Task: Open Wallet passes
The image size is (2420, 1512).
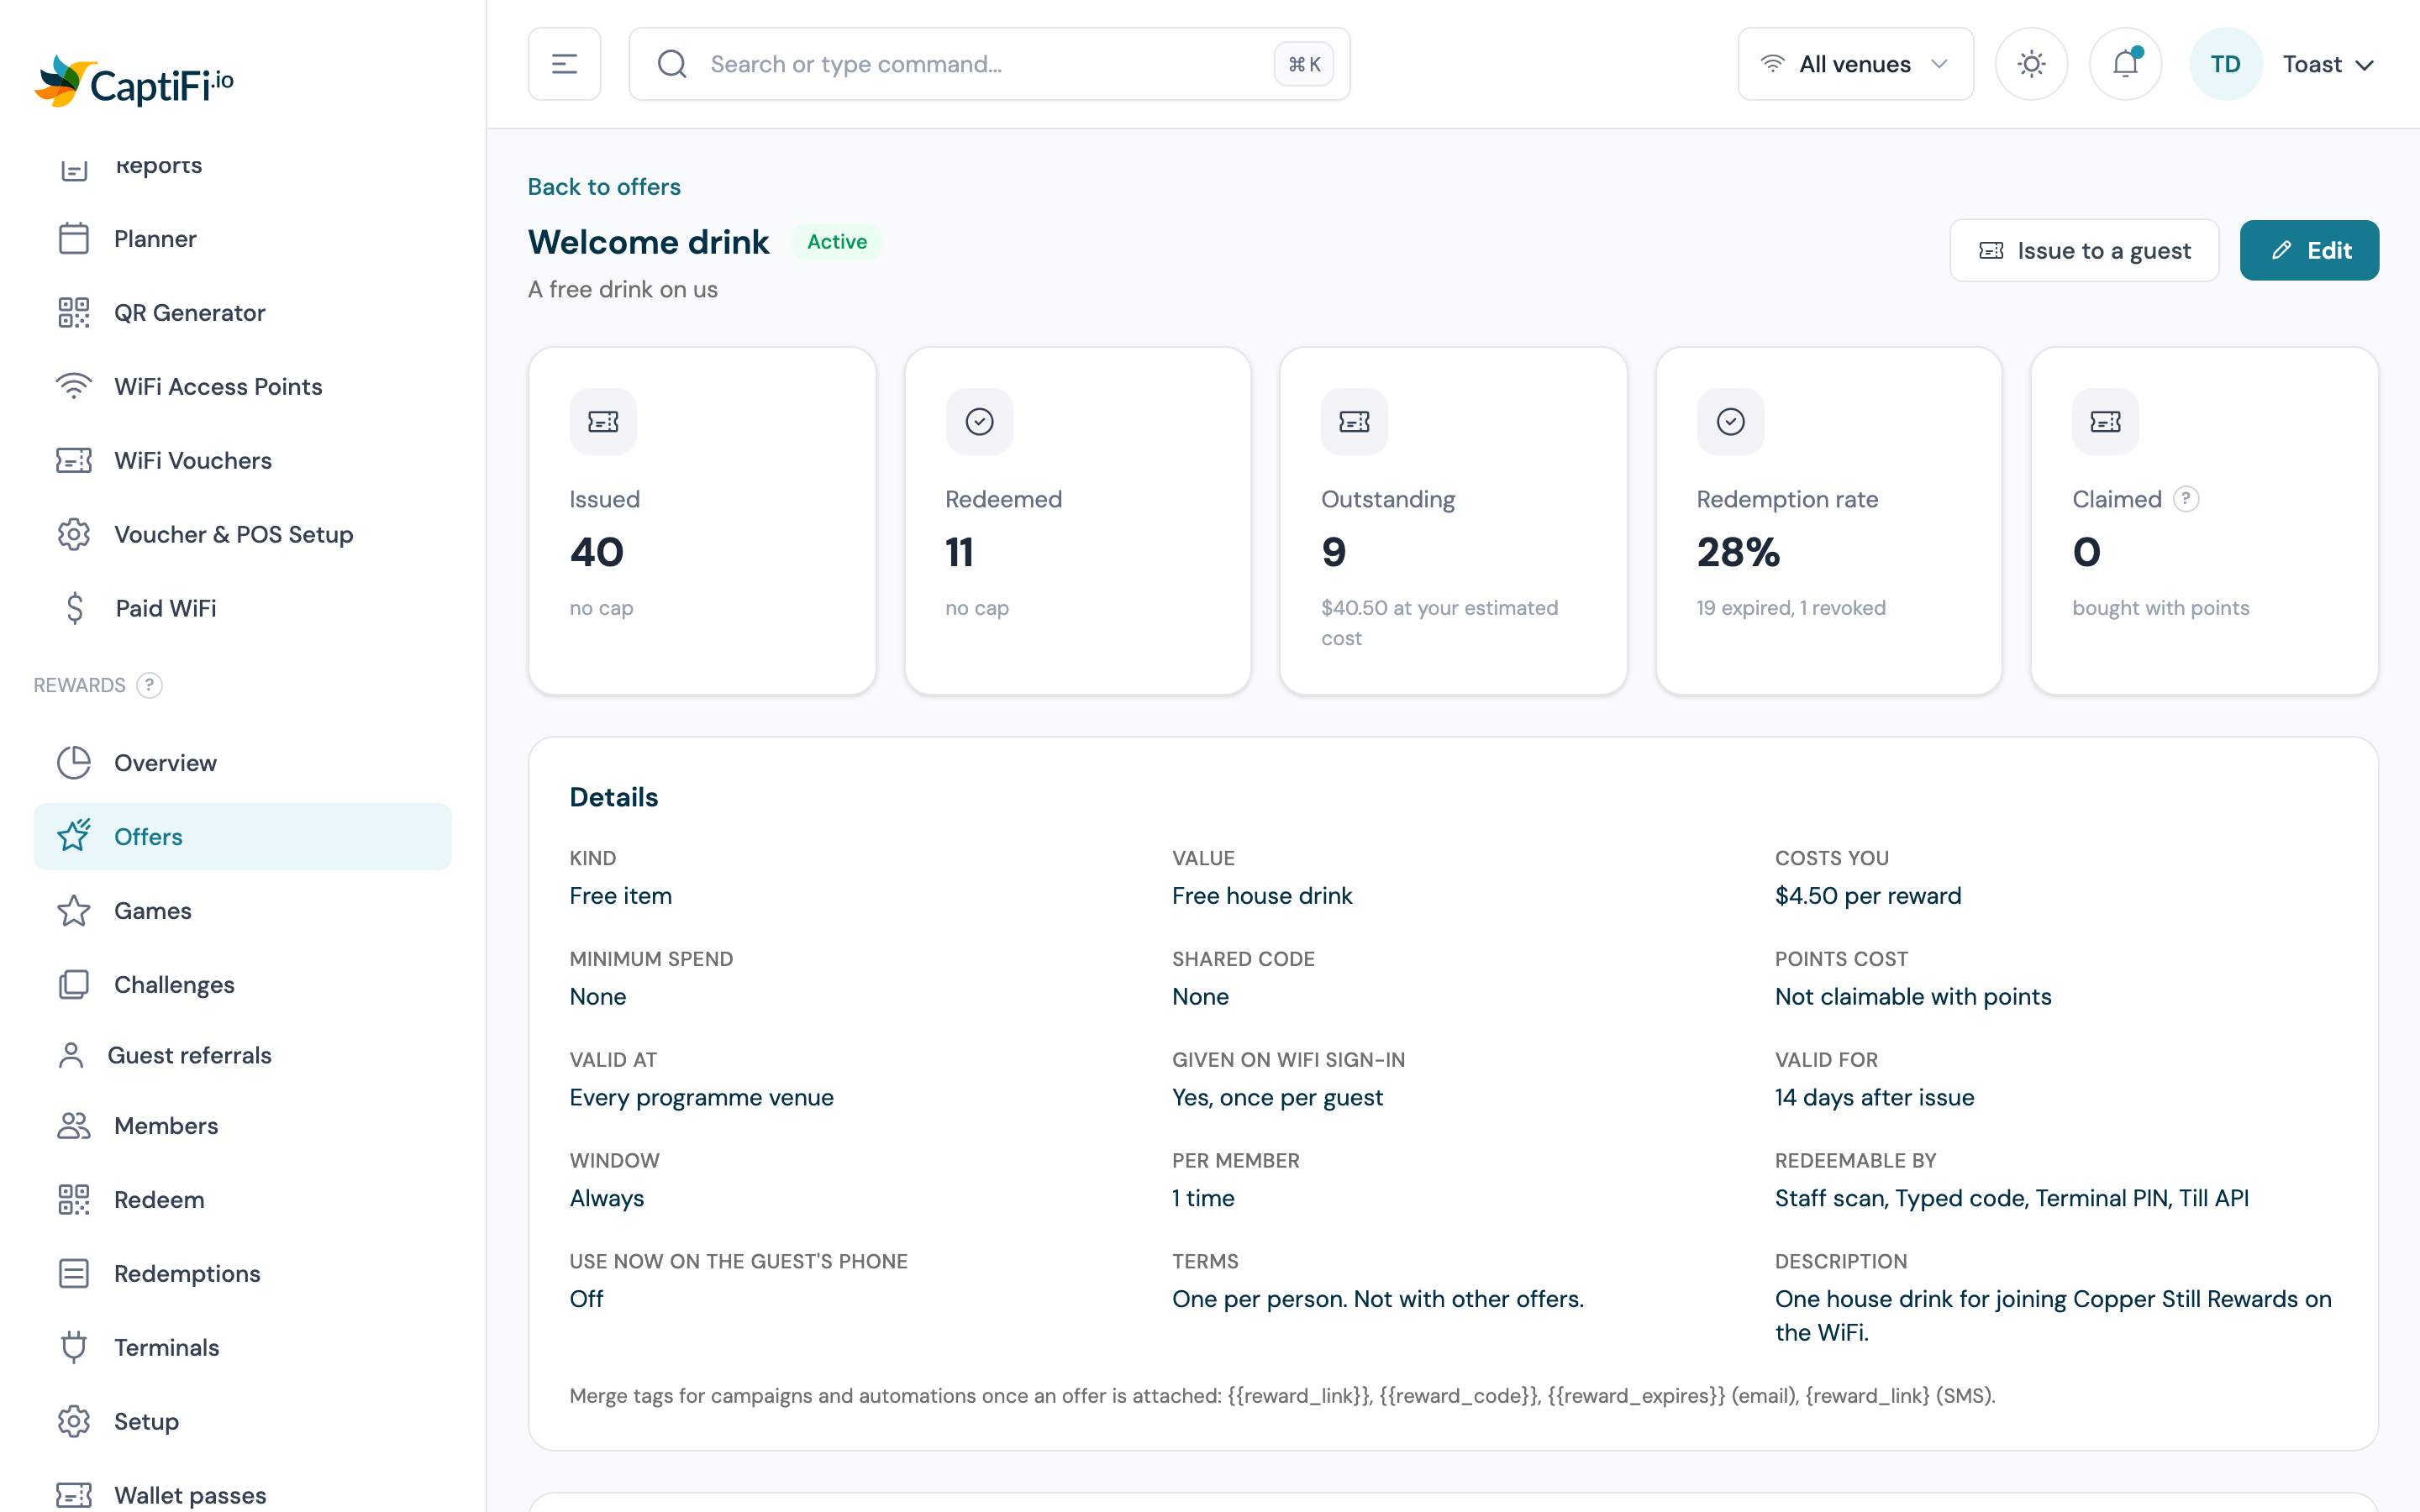Action: pos(242,1495)
